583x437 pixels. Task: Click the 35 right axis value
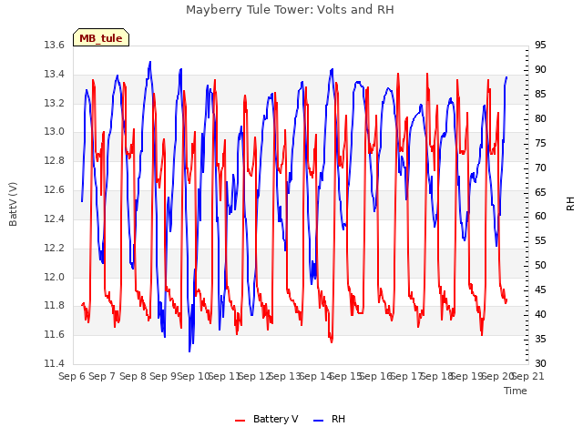click(x=540, y=339)
